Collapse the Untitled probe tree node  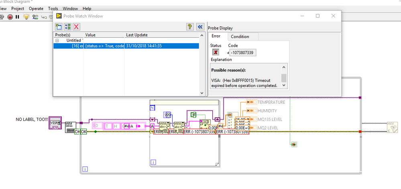[x=57, y=40]
